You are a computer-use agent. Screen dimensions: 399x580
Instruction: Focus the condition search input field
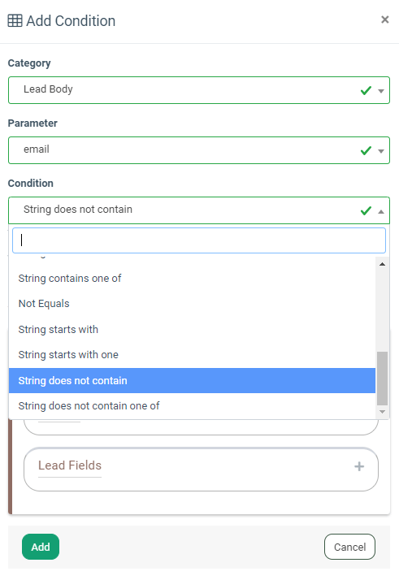(x=199, y=240)
